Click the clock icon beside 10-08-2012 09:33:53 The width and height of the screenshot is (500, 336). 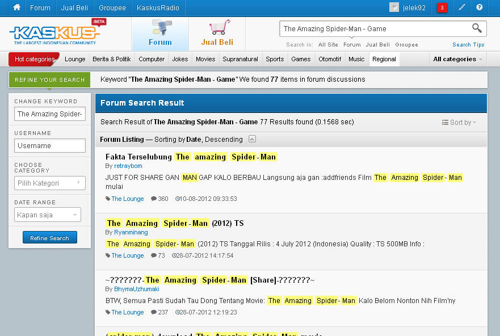tap(178, 199)
